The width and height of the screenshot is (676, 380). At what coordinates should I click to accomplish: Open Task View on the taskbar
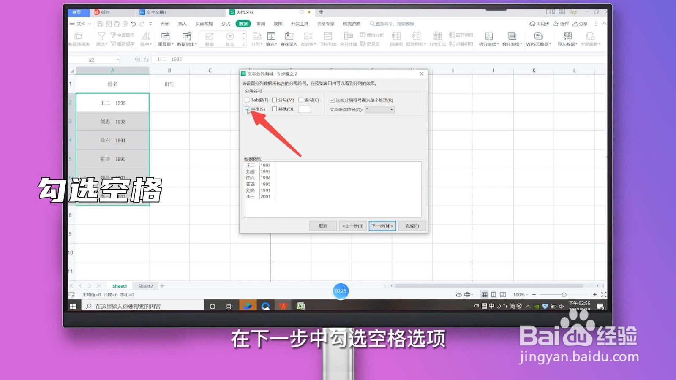(x=229, y=306)
